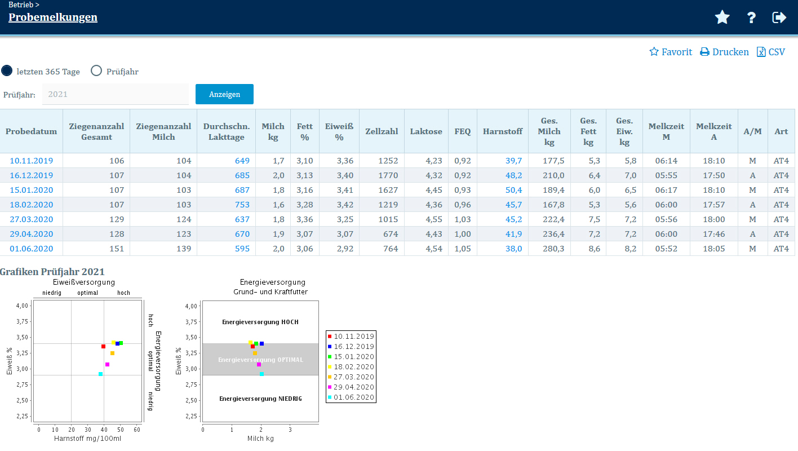Click the Favorit star outline icon
Viewport: 798px width, 451px height.
click(x=654, y=52)
